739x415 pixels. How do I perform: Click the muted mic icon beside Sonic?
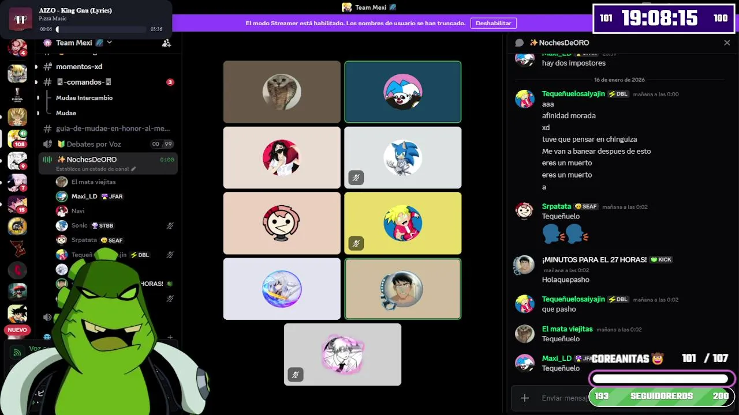(x=170, y=226)
